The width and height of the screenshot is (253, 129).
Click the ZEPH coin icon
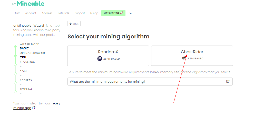click(x=100, y=59)
